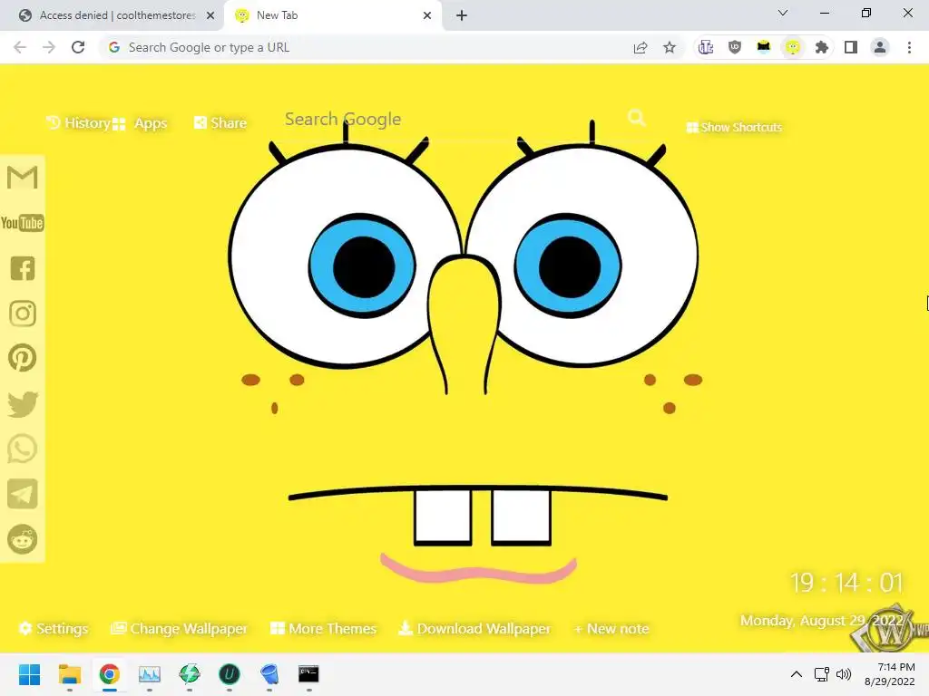
Task: Open YouTube sidebar shortcut
Action: click(x=23, y=223)
